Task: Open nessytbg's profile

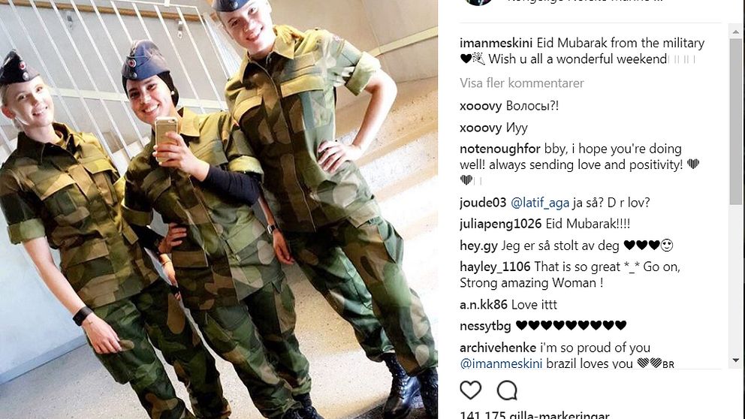Action: pos(485,327)
